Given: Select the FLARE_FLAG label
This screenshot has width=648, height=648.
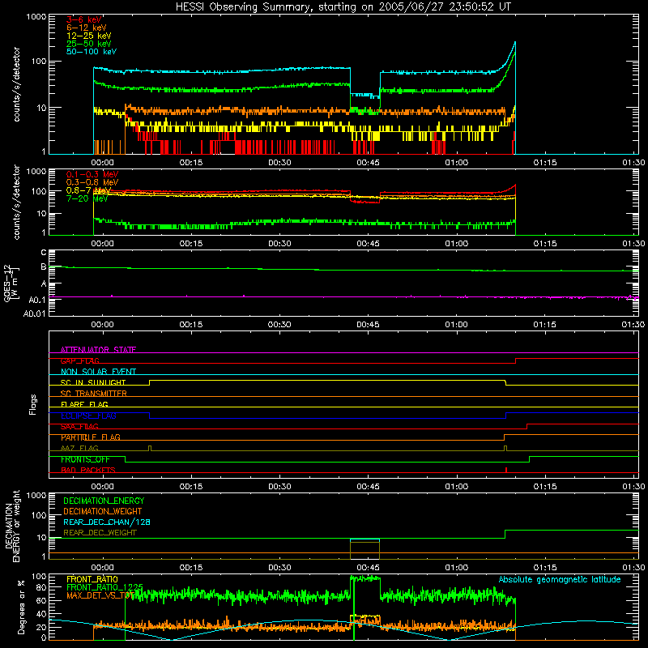Looking at the screenshot, I should 84,404.
